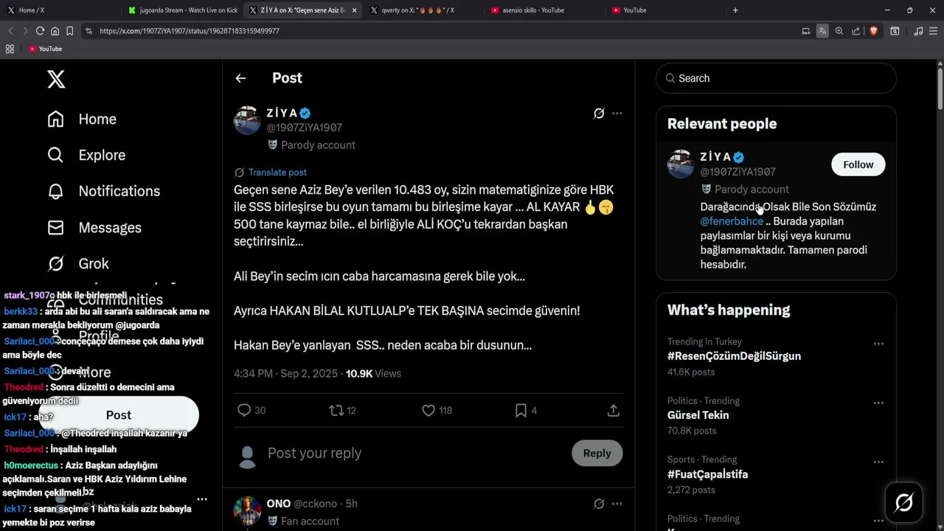This screenshot has height=531, width=944.
Task: Open the media control music icon
Action: pyautogui.click(x=918, y=31)
